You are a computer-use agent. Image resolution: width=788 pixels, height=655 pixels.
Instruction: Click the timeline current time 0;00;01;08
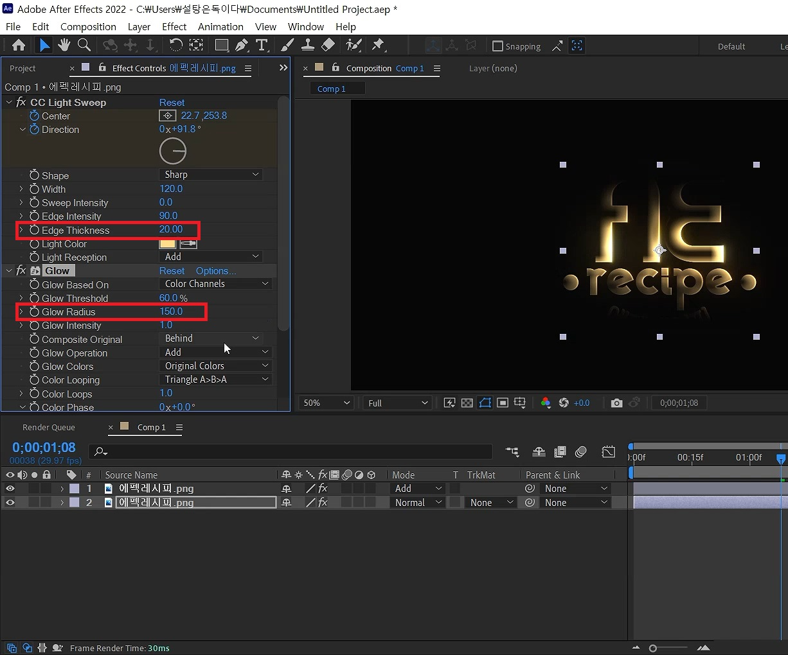[x=44, y=448]
